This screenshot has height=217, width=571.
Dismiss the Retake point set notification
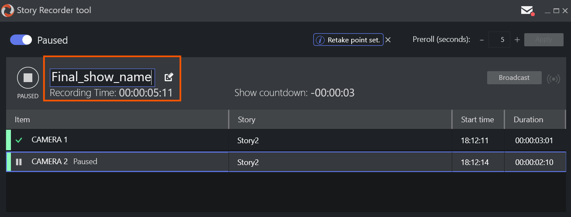[388, 40]
